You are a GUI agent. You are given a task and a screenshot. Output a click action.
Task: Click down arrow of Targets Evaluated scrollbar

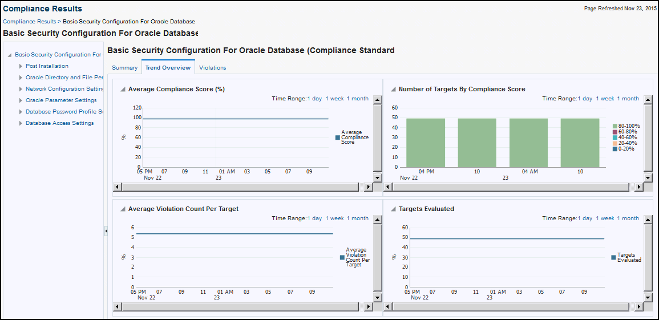pos(648,297)
